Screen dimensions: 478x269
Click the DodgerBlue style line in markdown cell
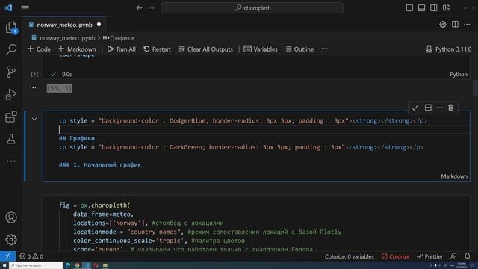click(243, 121)
